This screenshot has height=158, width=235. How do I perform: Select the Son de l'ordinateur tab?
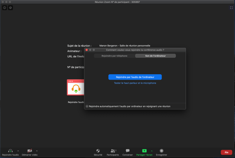pyautogui.click(x=156, y=56)
